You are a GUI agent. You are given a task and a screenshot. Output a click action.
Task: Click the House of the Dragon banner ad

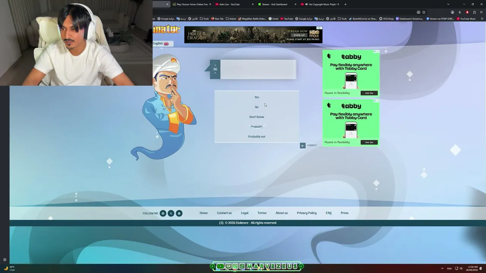[253, 35]
